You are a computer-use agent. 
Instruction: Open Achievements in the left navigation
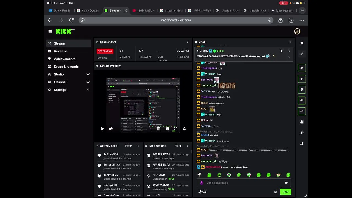click(69, 59)
